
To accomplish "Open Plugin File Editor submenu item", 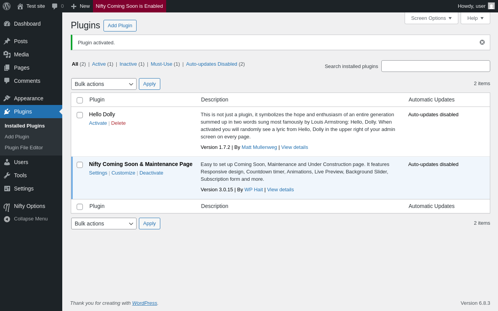I will pos(24,148).
